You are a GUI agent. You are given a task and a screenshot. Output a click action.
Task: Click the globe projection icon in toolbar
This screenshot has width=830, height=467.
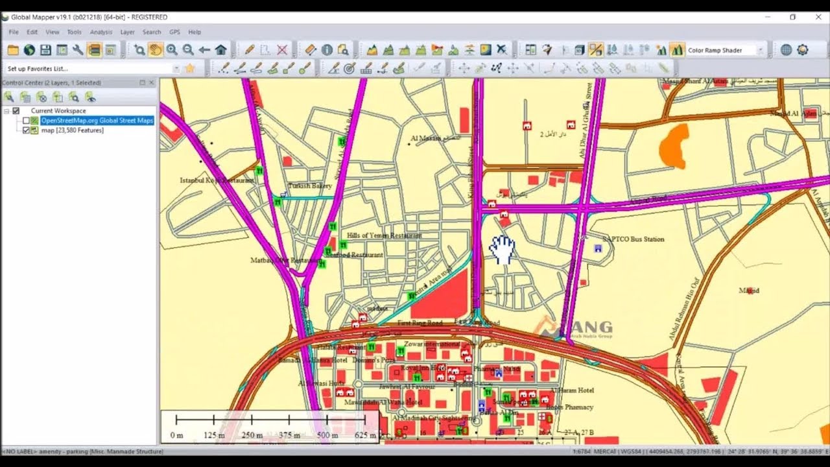click(786, 50)
